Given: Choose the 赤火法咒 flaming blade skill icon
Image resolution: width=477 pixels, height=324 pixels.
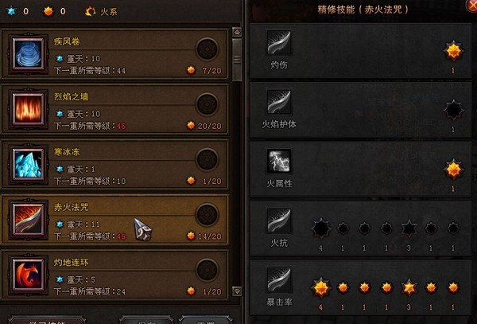Looking at the screenshot, I should (28, 220).
